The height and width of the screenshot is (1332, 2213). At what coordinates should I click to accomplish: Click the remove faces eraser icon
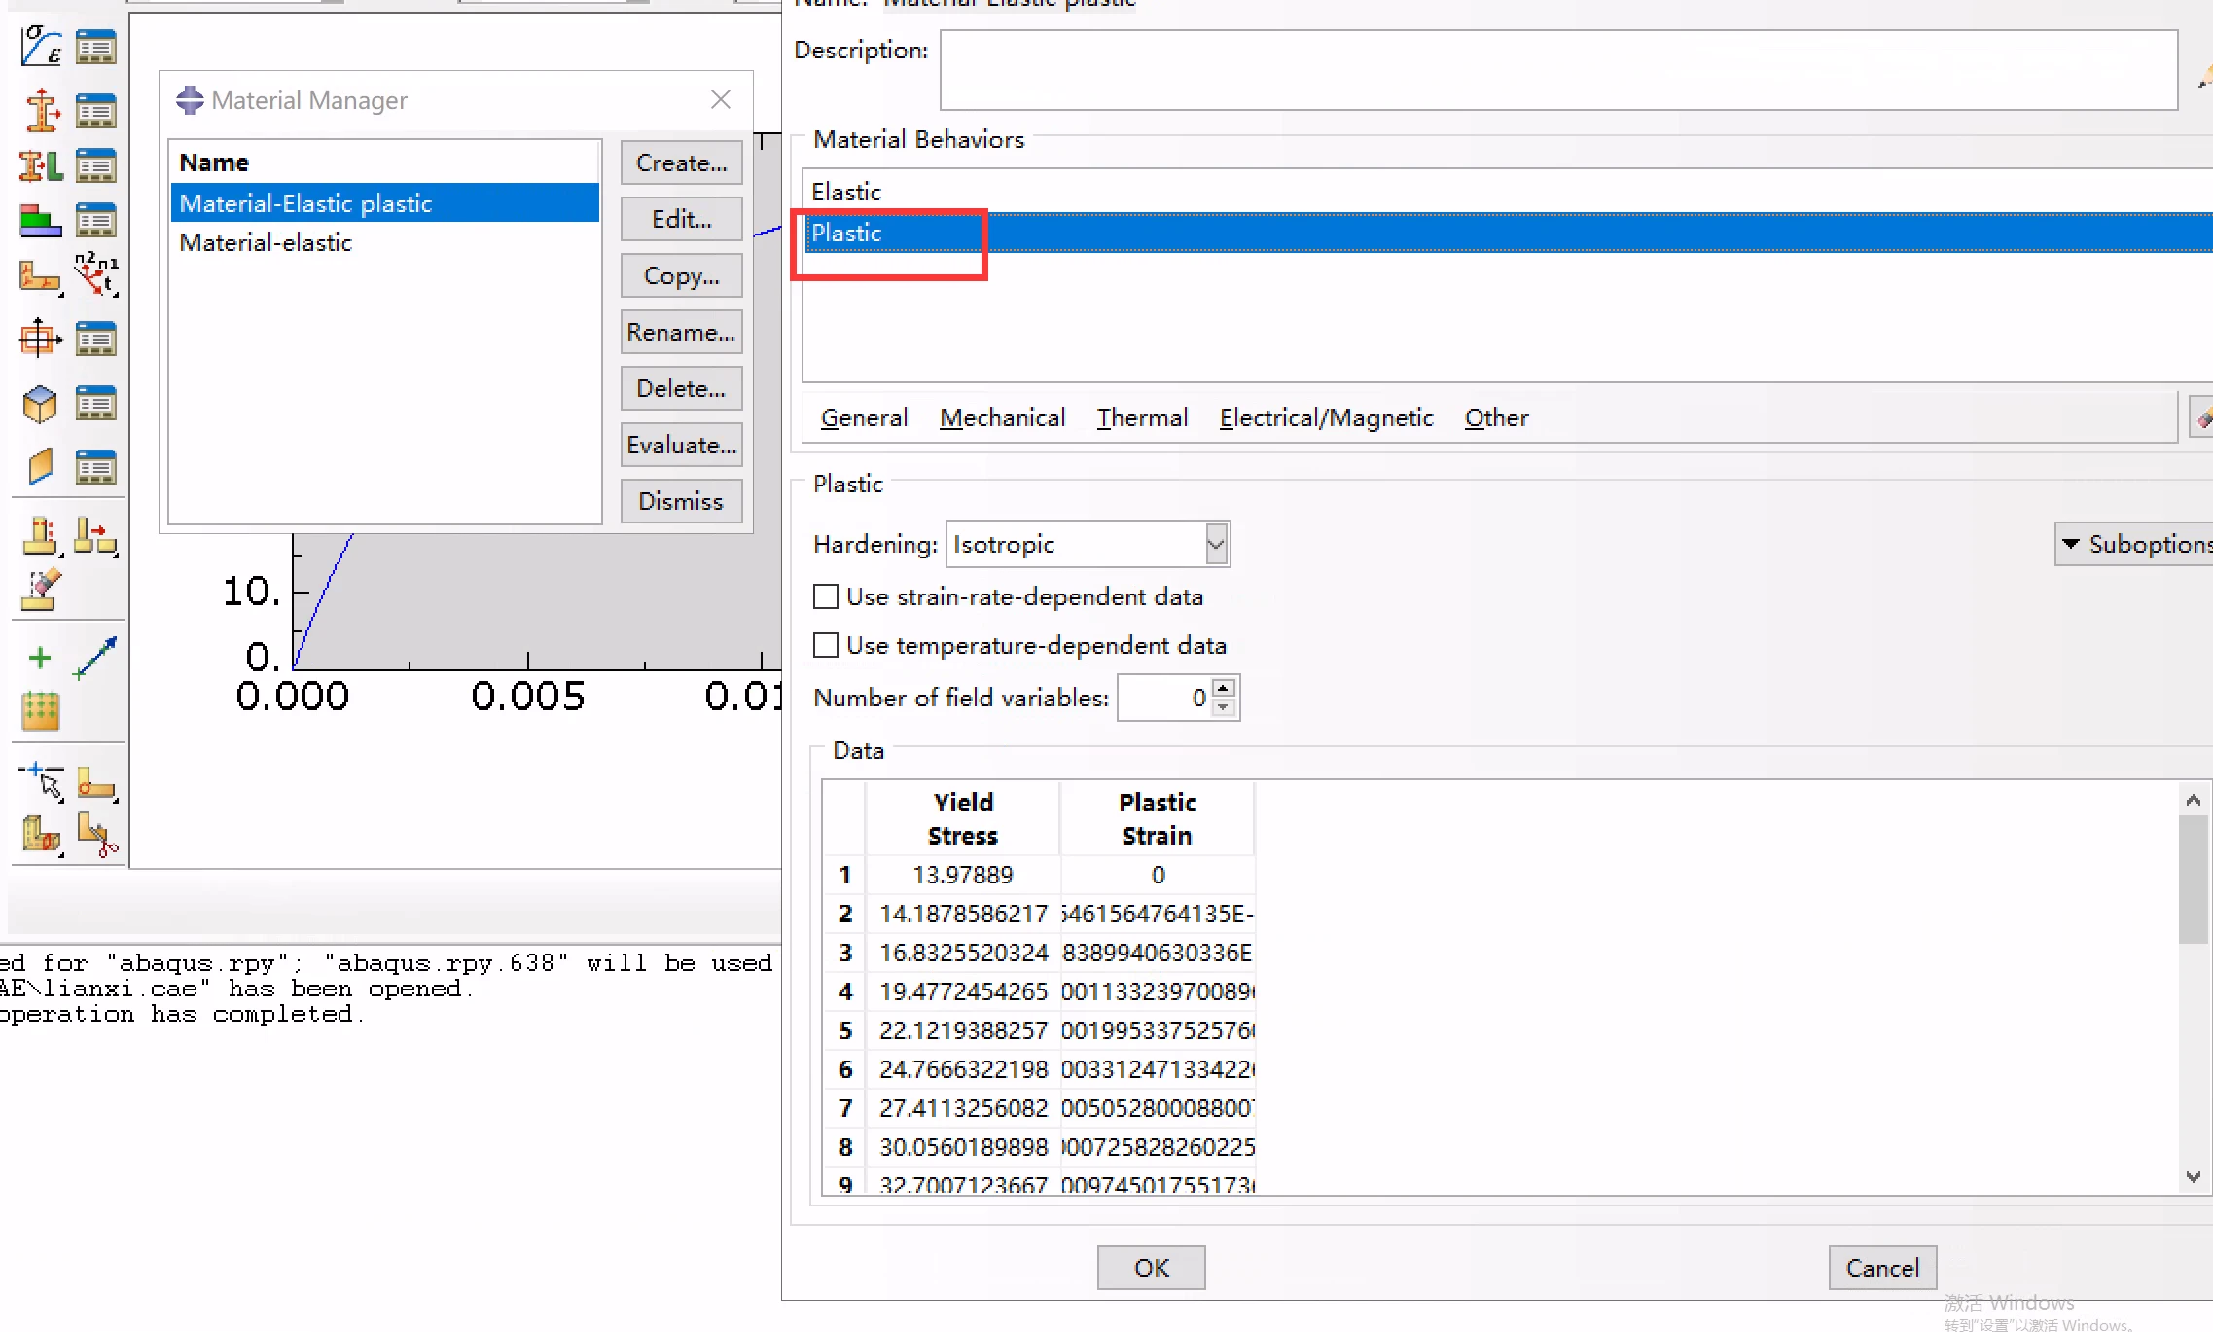point(41,590)
